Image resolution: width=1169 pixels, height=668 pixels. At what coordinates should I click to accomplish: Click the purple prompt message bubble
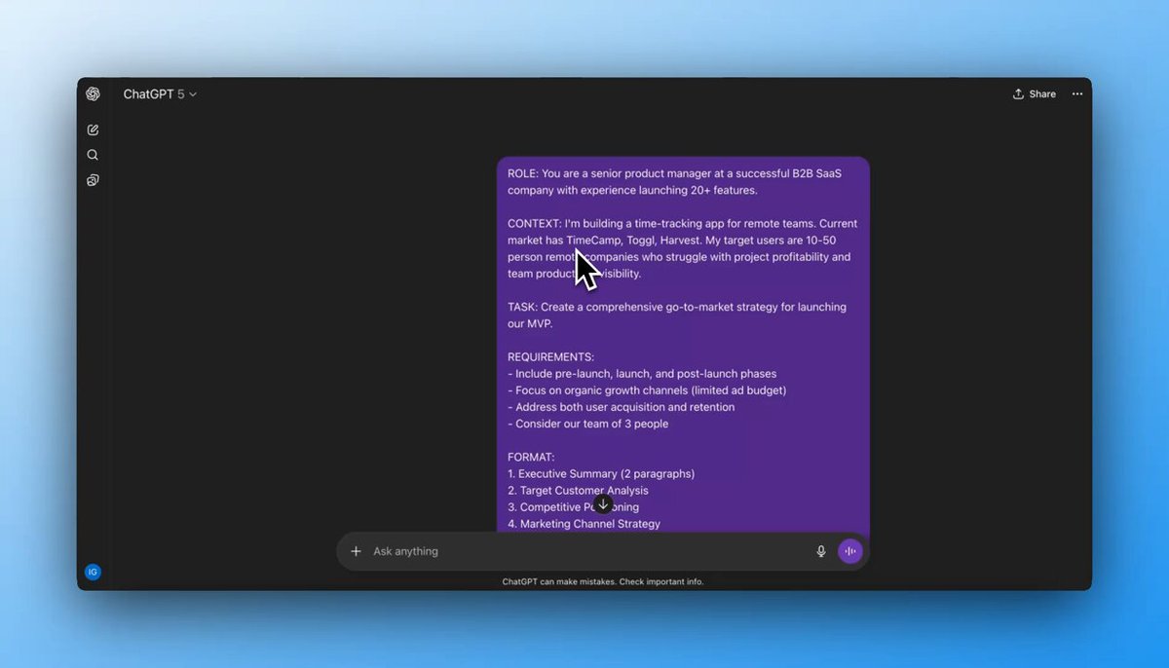pos(683,344)
